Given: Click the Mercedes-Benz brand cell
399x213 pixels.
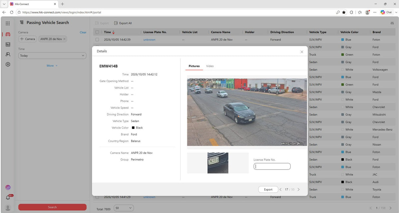Looking at the screenshot, I should (382, 130).
